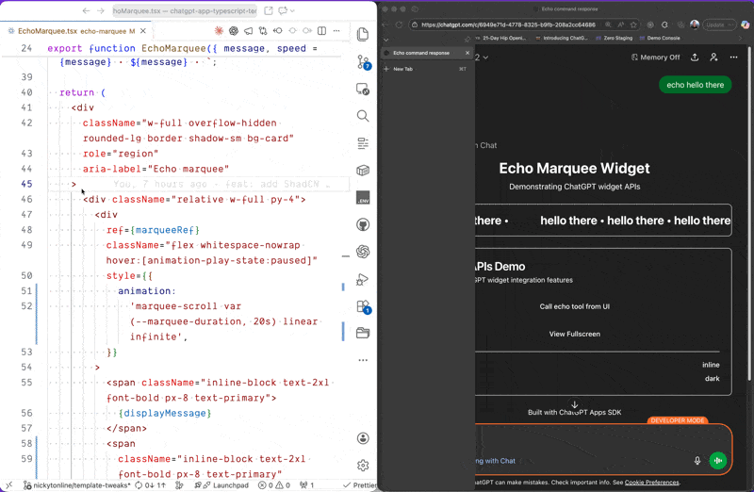The image size is (754, 492).
Task: Open the Remote Explorer activity bar icon
Action: [363, 89]
